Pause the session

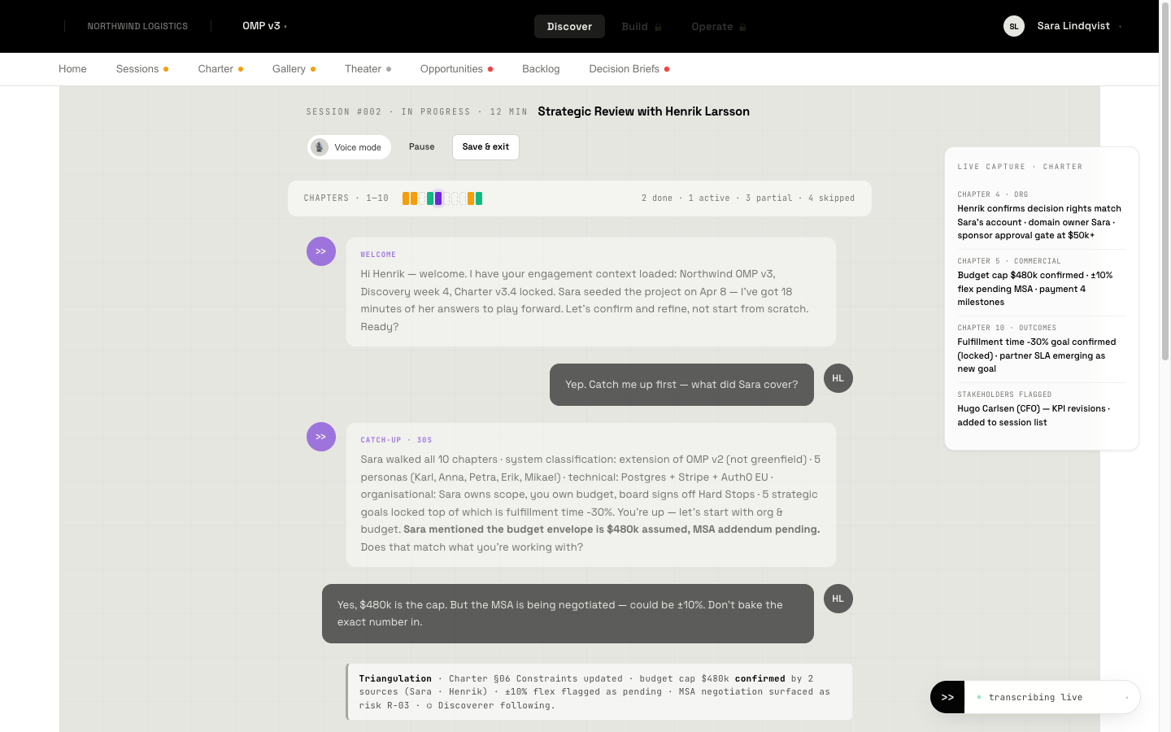click(x=421, y=147)
